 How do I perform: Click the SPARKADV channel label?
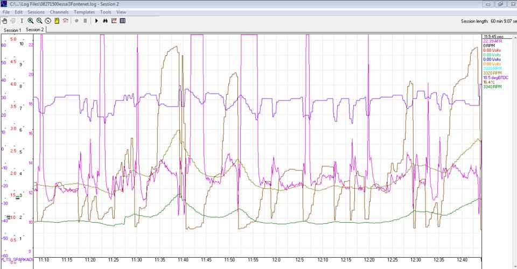(x=17, y=260)
